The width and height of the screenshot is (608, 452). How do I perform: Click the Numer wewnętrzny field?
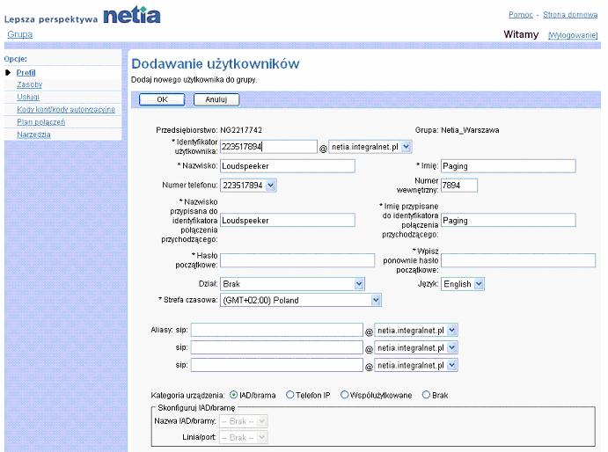459,186
